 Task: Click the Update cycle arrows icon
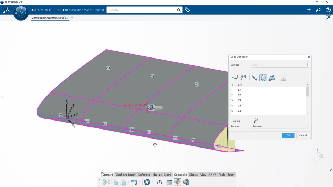pos(147,182)
